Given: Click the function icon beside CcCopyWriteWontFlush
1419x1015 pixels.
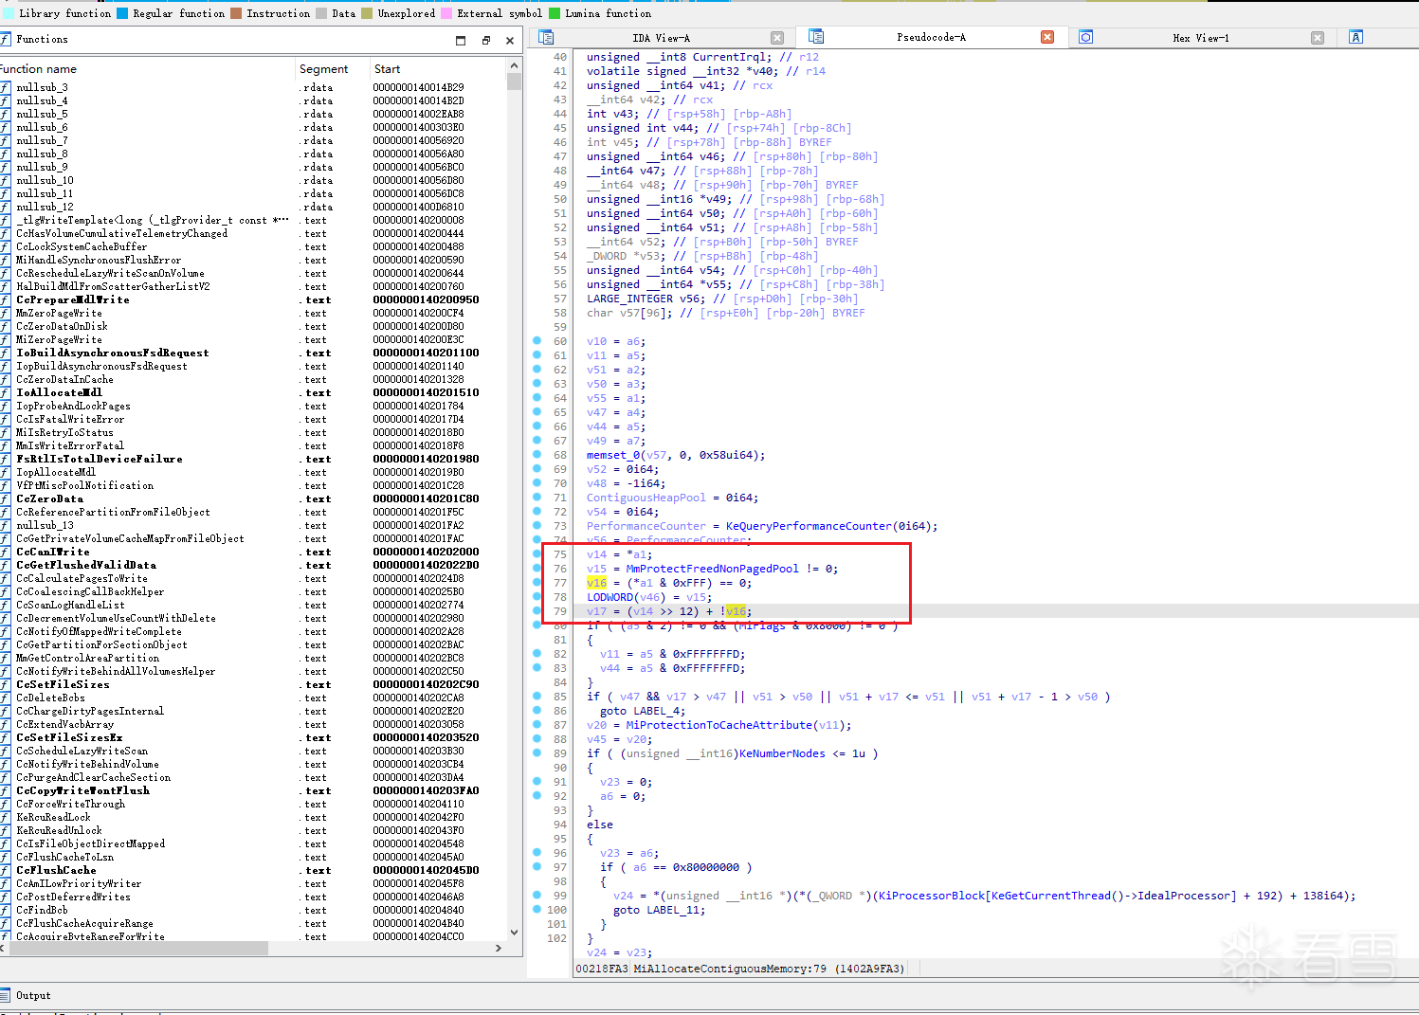Looking at the screenshot, I should (x=5, y=790).
